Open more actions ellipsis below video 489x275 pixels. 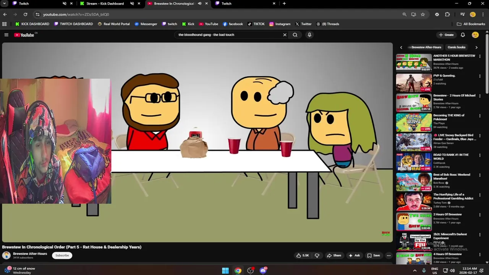click(389, 256)
